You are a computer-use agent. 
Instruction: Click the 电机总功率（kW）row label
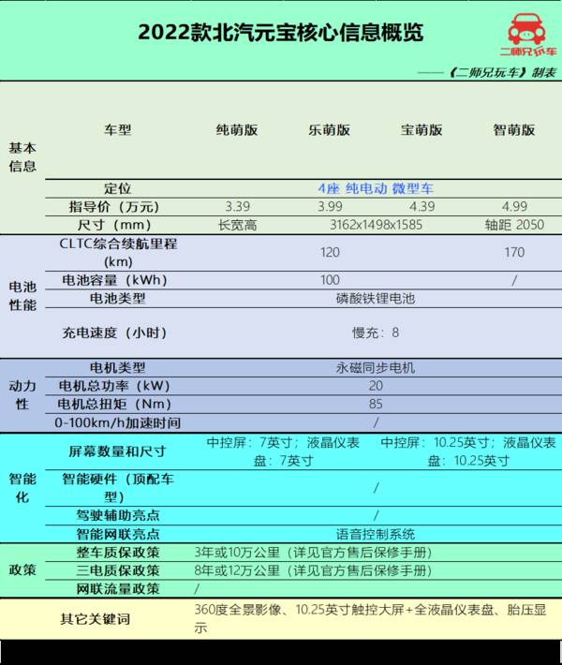click(114, 386)
